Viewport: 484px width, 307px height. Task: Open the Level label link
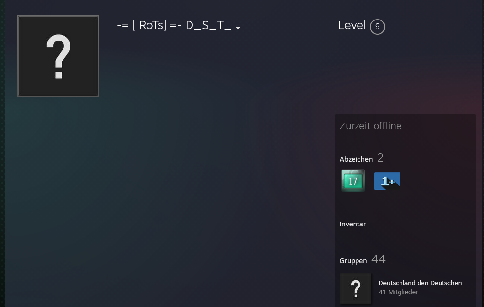[352, 25]
